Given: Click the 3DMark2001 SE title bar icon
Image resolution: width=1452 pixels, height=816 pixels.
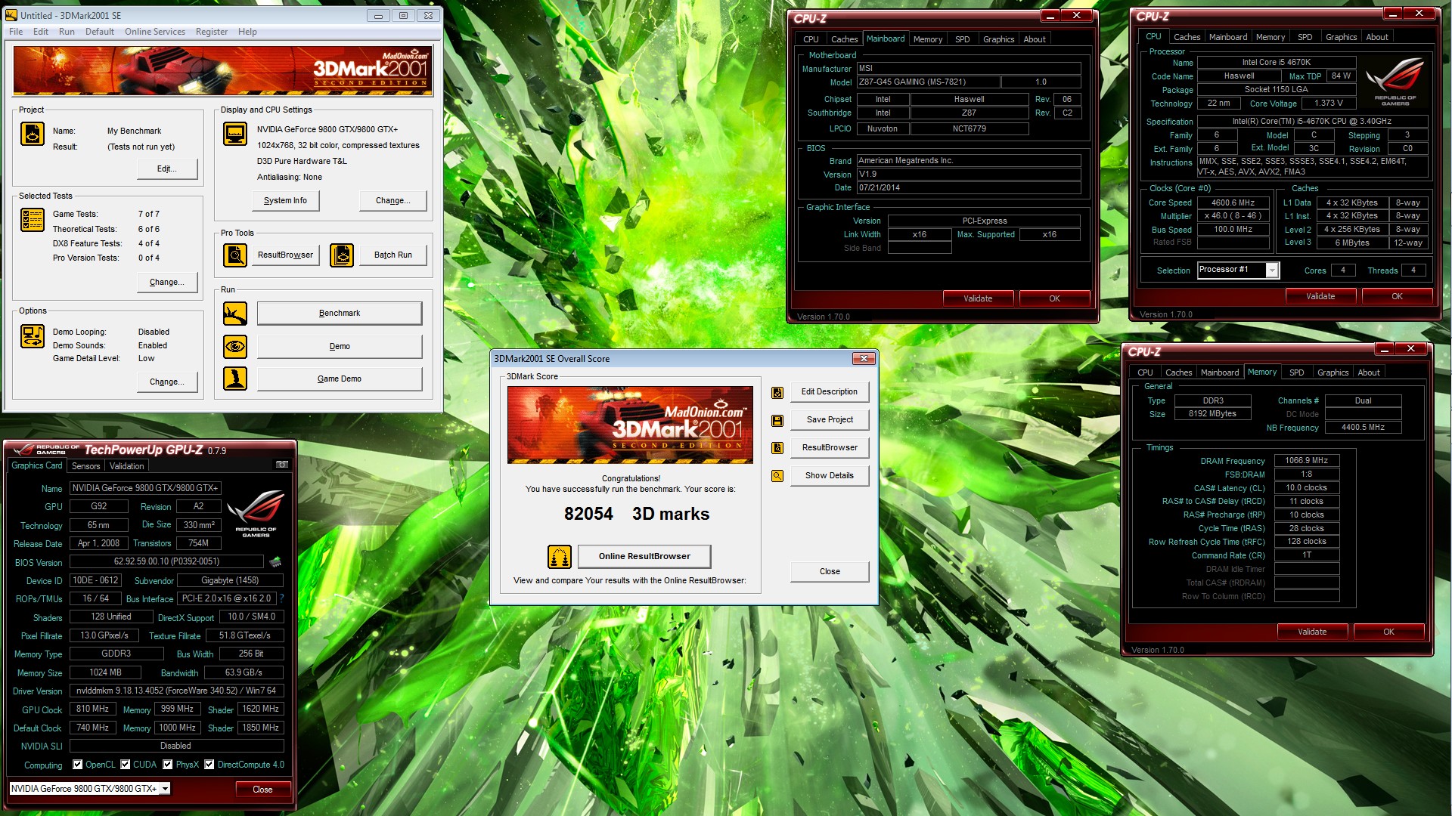Looking at the screenshot, I should tap(11, 15).
